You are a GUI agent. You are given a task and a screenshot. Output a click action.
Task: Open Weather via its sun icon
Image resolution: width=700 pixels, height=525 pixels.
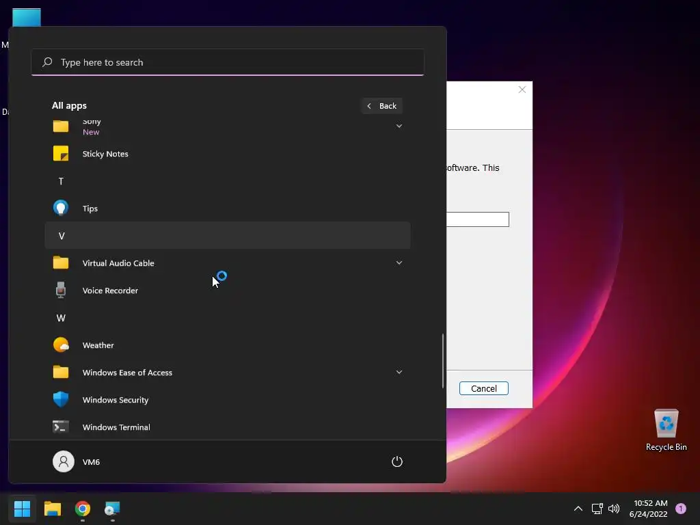click(61, 345)
